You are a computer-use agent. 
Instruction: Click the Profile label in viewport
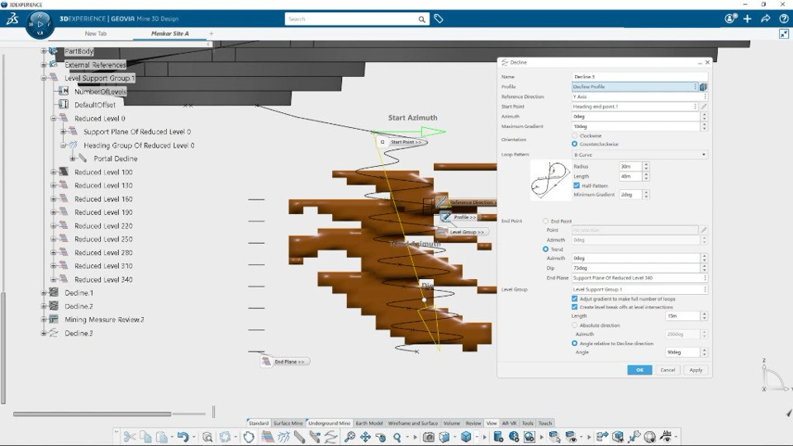click(x=464, y=217)
